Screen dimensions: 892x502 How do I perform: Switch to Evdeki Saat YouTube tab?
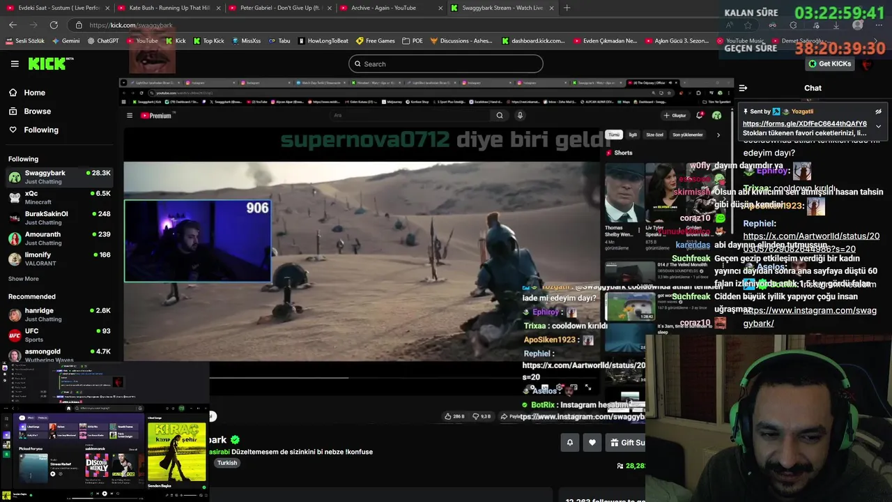(59, 8)
